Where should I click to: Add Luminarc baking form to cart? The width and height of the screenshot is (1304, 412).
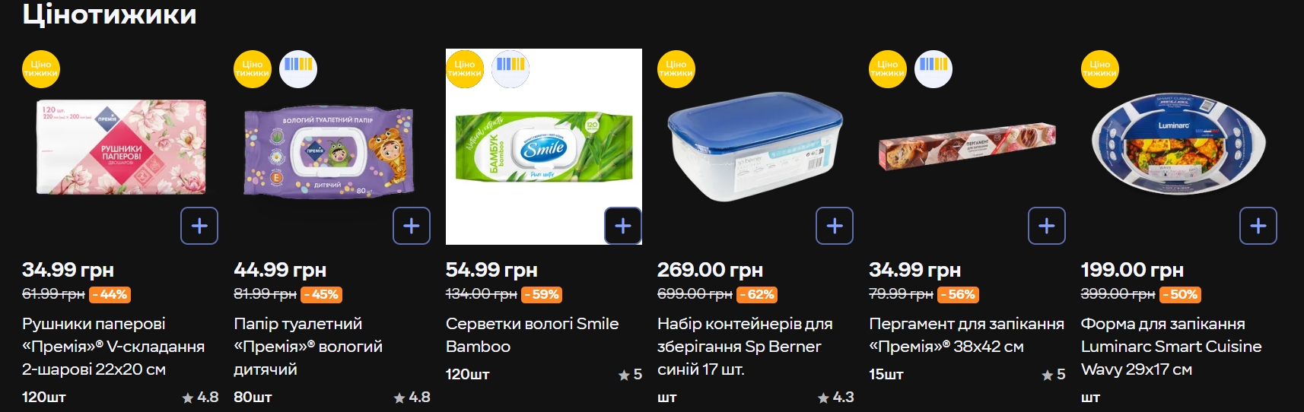click(x=1258, y=226)
